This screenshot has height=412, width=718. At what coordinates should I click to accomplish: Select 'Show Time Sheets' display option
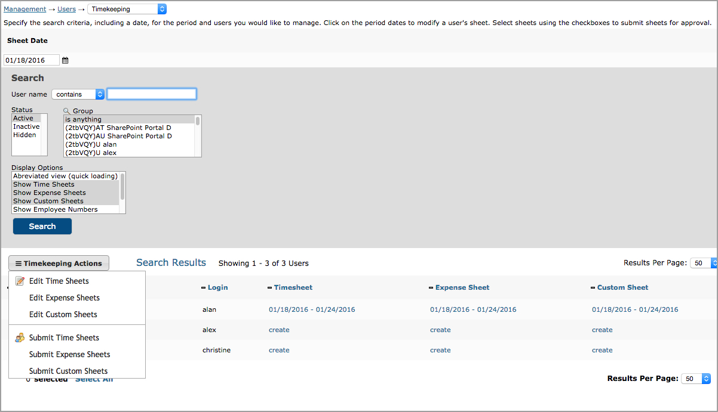(x=66, y=184)
